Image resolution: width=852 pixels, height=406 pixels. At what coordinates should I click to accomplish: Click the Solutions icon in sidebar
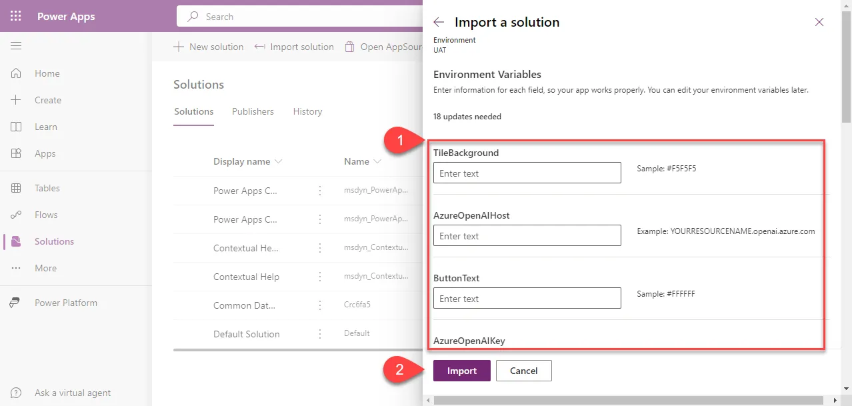[16, 241]
